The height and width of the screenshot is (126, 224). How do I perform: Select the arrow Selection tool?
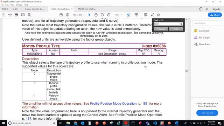pos(90,15)
